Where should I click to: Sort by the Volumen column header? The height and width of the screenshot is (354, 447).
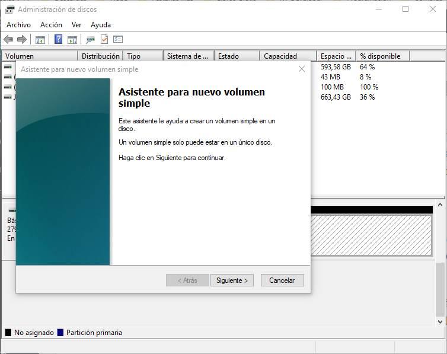click(x=40, y=56)
